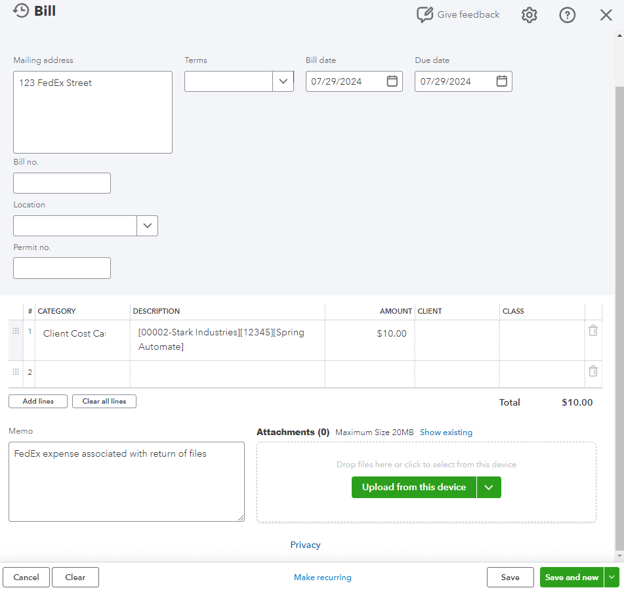Image resolution: width=624 pixels, height=590 pixels.
Task: Click the Give feedback icon
Action: tap(425, 15)
